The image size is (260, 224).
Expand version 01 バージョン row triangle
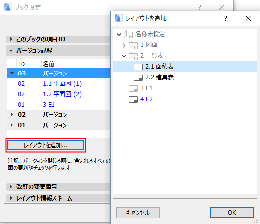tap(12, 125)
